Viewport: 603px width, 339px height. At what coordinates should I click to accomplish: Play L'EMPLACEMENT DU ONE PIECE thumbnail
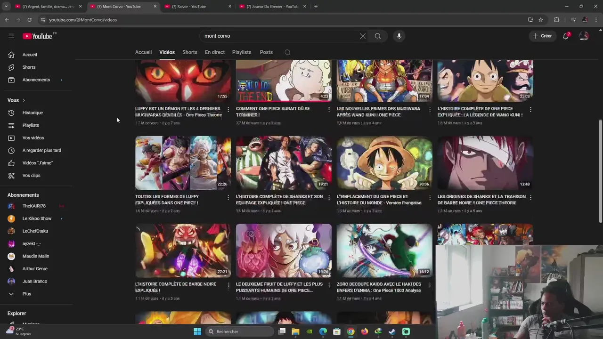pyautogui.click(x=384, y=163)
